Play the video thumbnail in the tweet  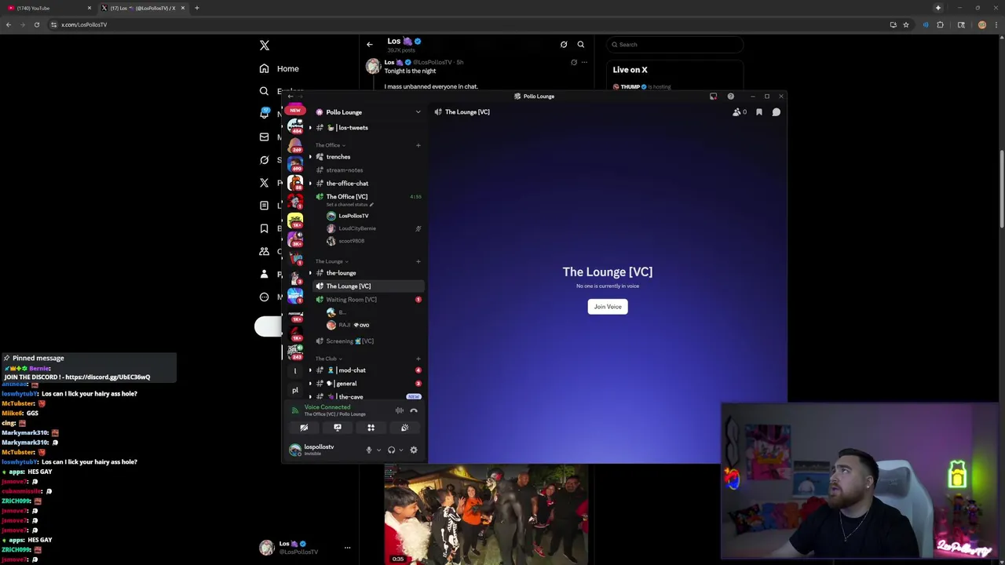pyautogui.click(x=486, y=515)
